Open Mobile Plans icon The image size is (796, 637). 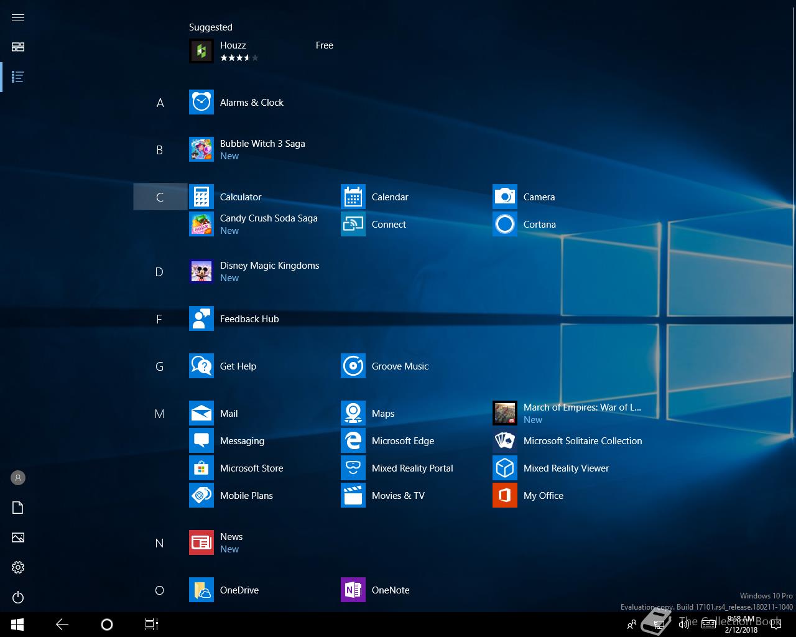click(x=201, y=495)
